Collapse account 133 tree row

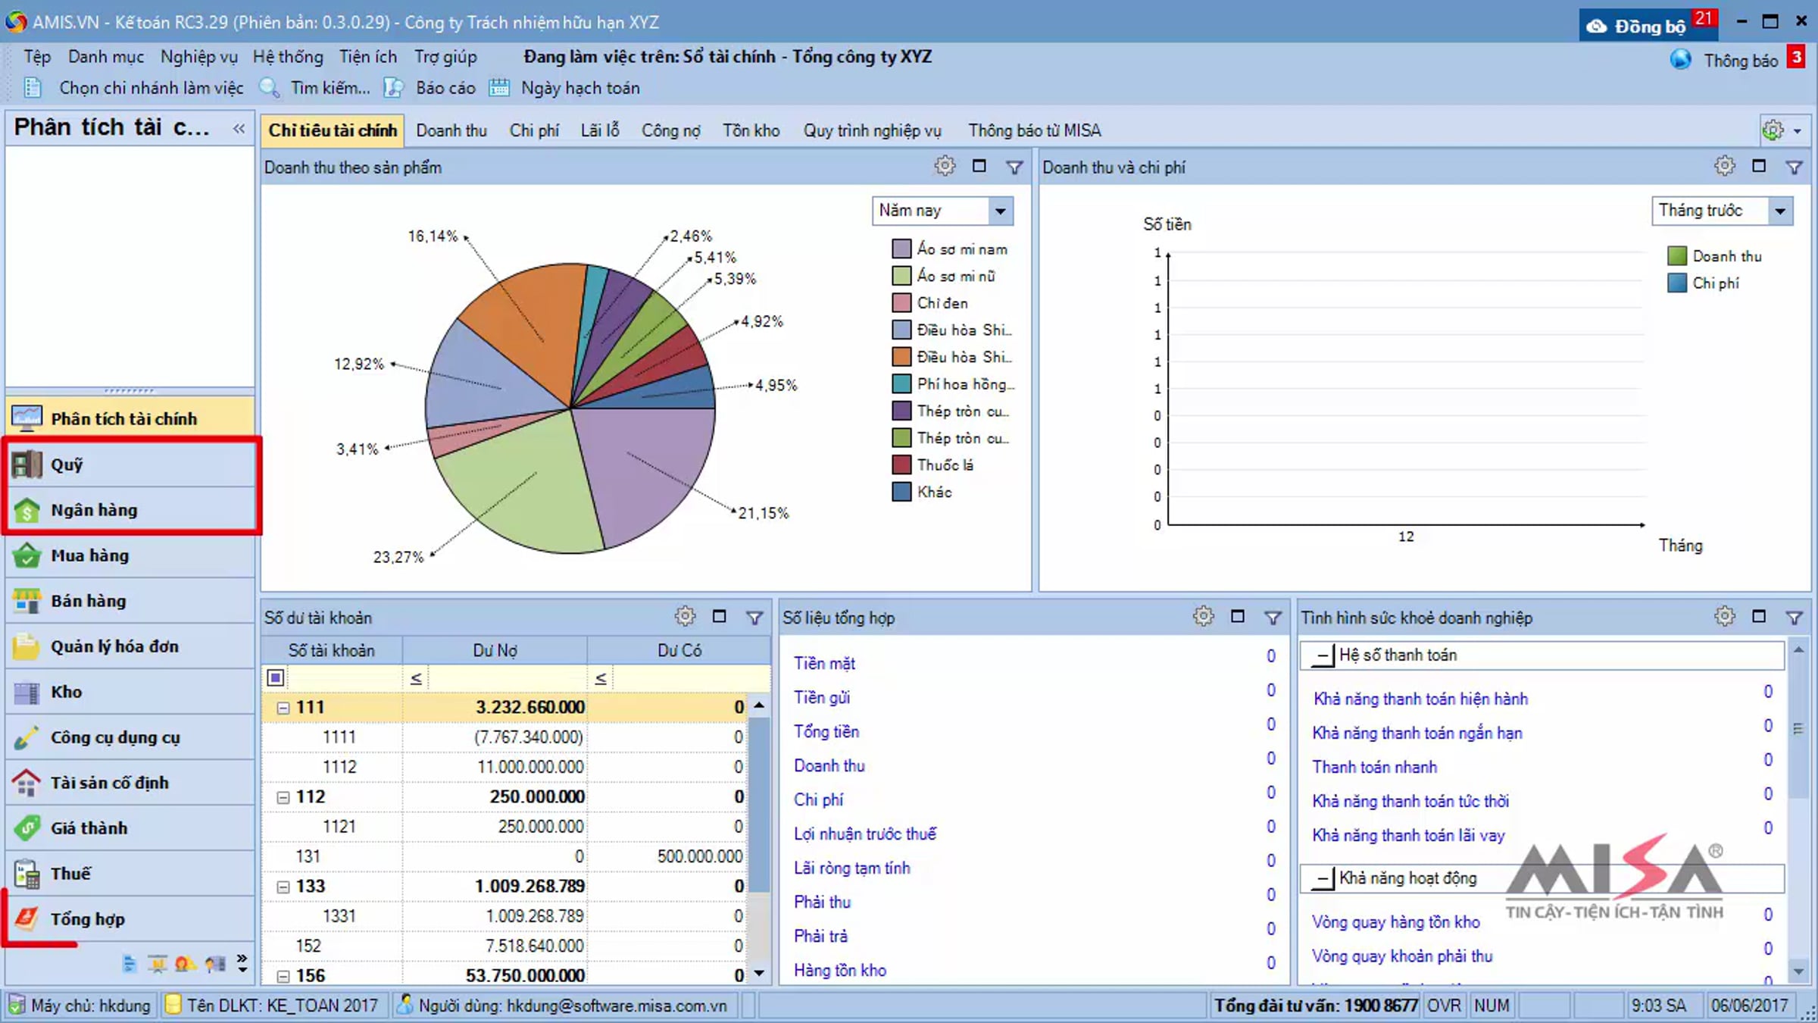[283, 887]
